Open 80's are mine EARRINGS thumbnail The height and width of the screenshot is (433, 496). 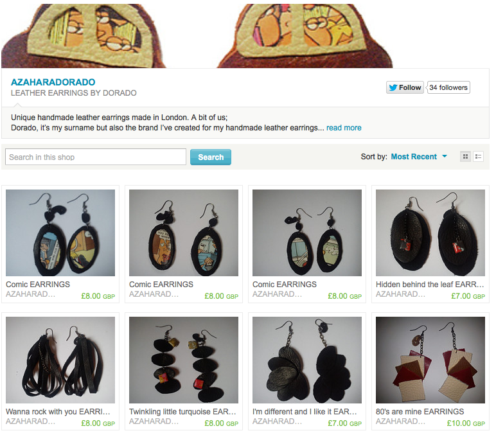pyautogui.click(x=430, y=360)
